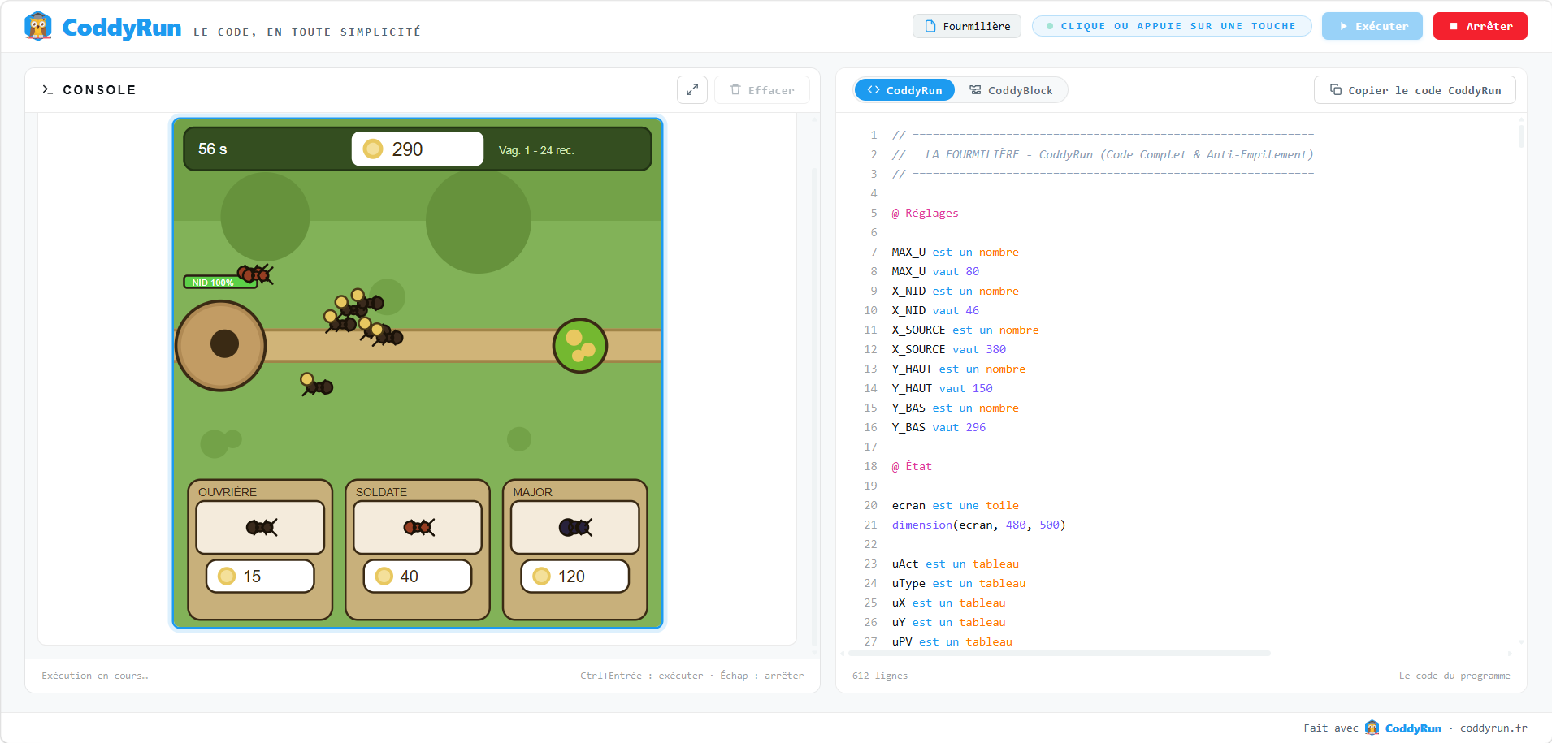1552x743 pixels.
Task: Click the CoddyRun owl logo
Action: coord(37,26)
